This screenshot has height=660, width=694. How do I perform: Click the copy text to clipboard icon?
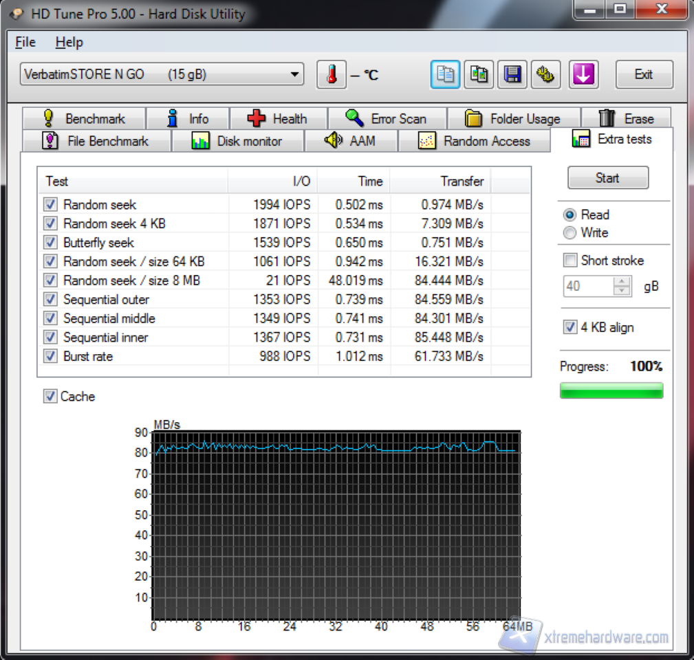(x=445, y=75)
